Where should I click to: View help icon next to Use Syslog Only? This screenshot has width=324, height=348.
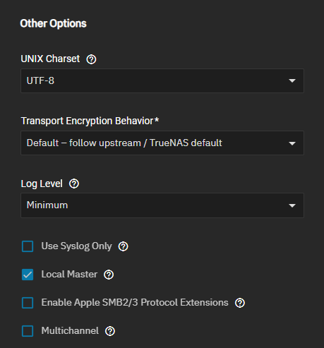click(124, 246)
